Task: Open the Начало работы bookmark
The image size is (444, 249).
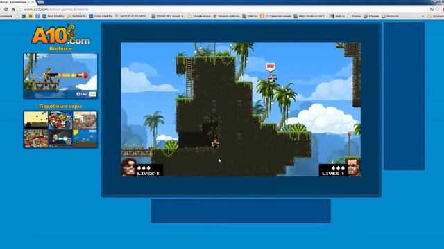Action: 227,16
